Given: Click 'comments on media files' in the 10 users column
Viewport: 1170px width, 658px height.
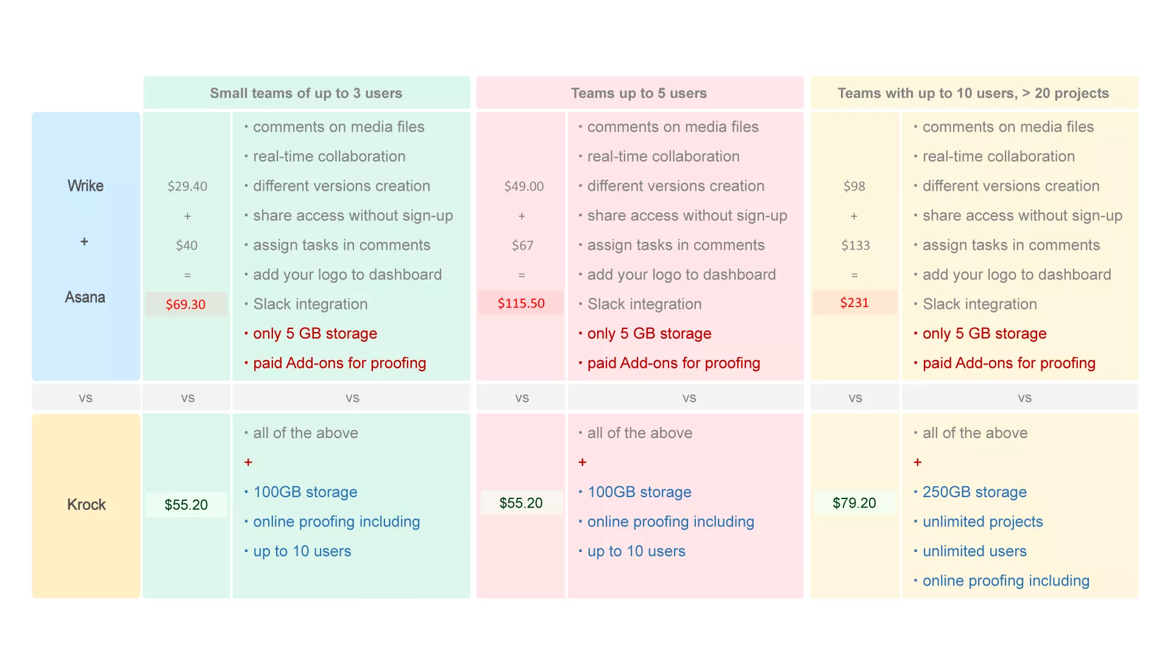Looking at the screenshot, I should click(x=1009, y=127).
